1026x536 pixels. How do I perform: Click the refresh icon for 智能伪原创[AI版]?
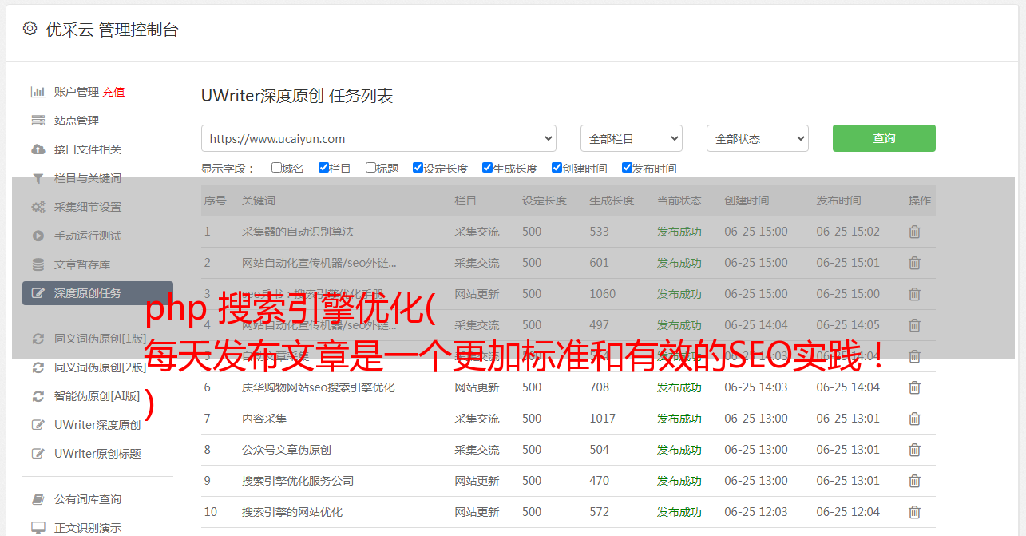38,396
